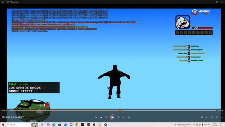This screenshot has height=127, width=225.
Task: Open the clock and date in the taskbar
Action: [x=215, y=125]
